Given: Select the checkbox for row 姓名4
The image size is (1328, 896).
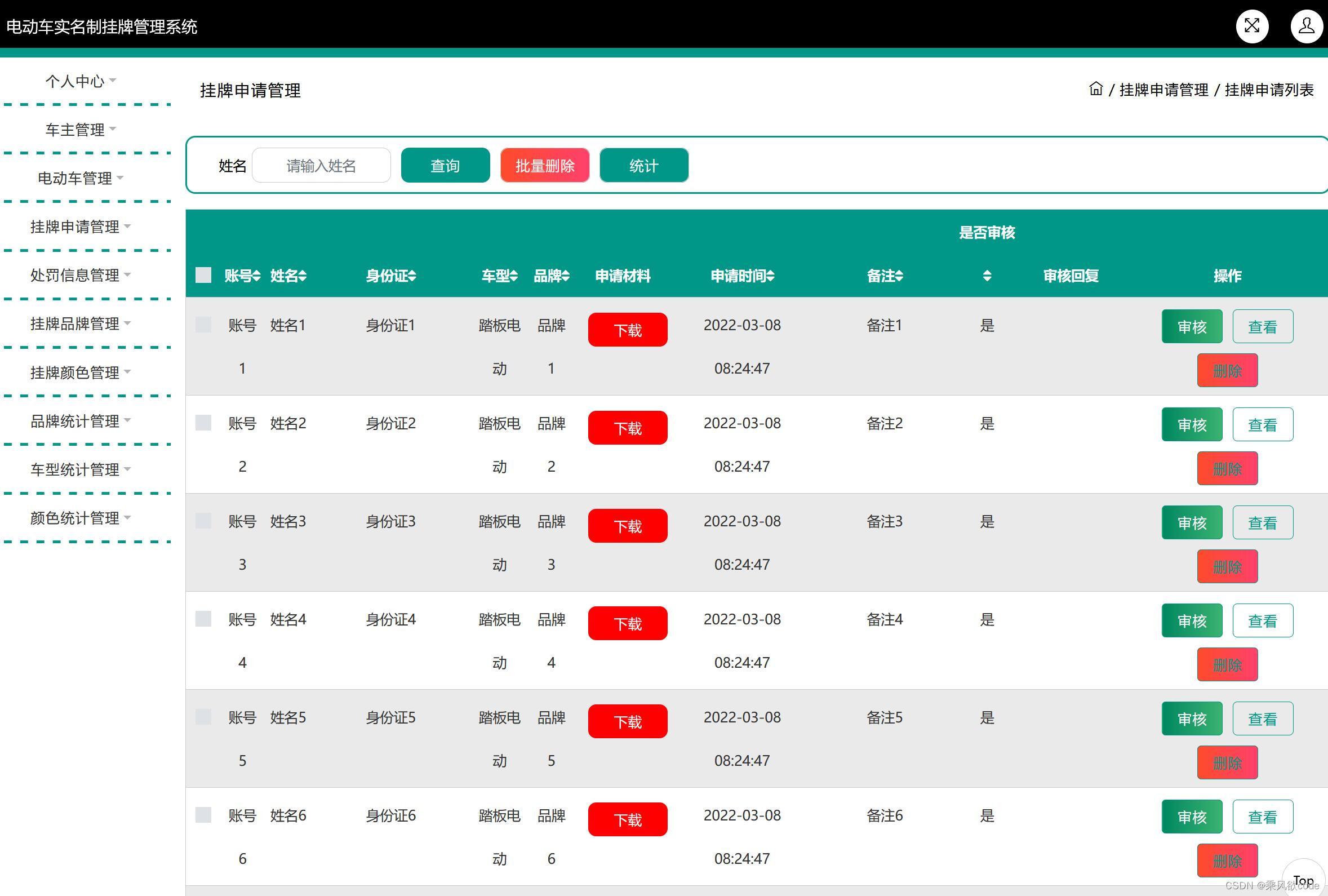Looking at the screenshot, I should (x=203, y=619).
